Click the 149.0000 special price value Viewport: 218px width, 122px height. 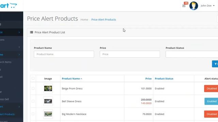click(x=146, y=103)
